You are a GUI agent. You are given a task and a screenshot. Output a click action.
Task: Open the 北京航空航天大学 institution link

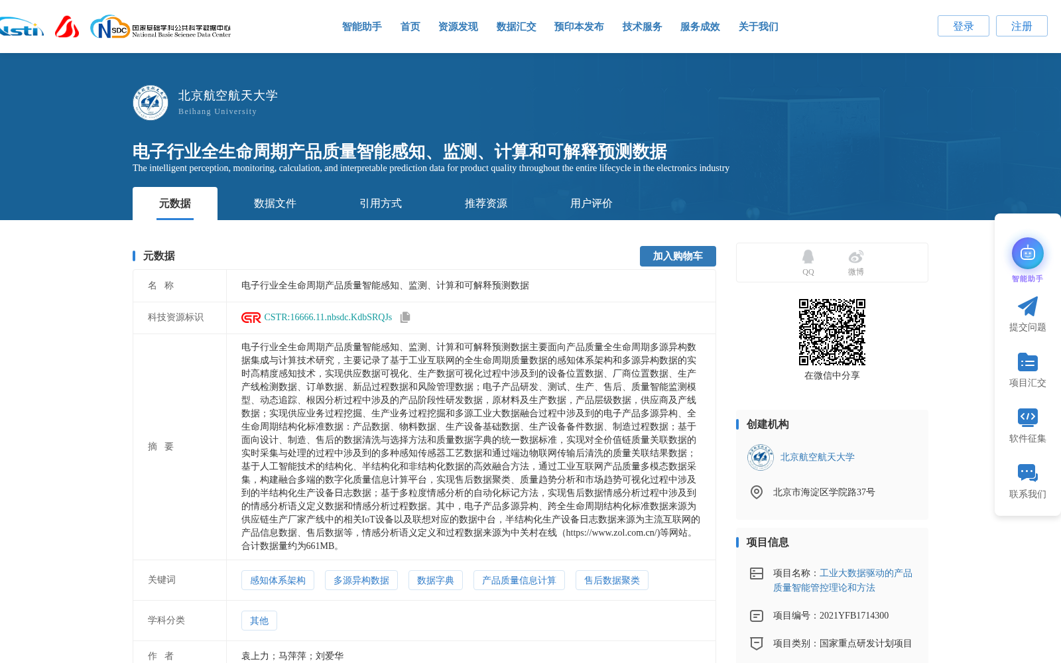point(818,457)
